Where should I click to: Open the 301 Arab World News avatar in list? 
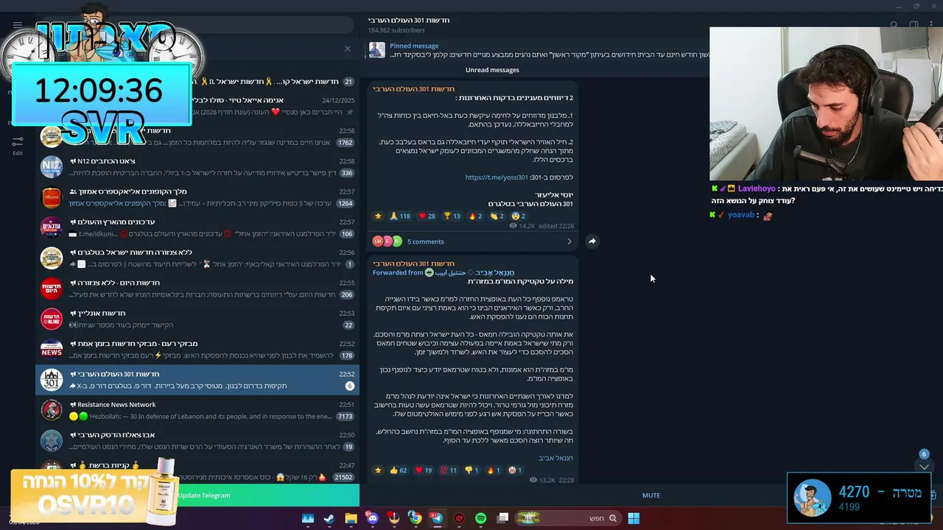52,380
